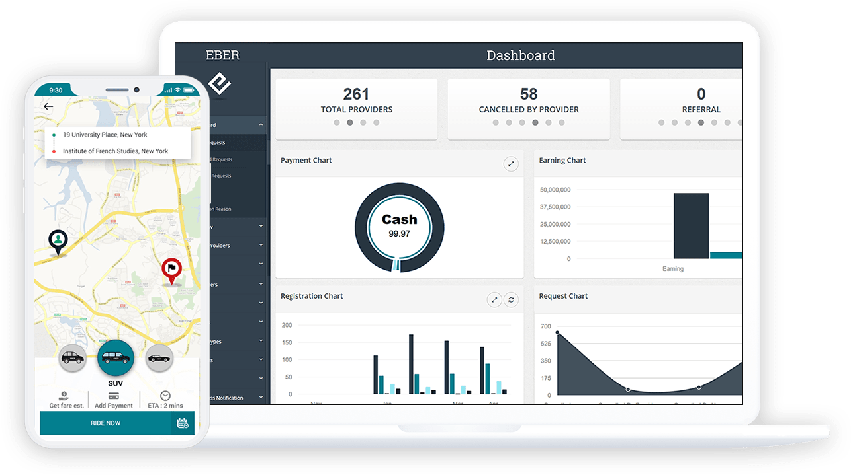This screenshot has height=475, width=851.
Task: Select first carousel dot under Cancelled By Provider
Action: [x=496, y=122]
